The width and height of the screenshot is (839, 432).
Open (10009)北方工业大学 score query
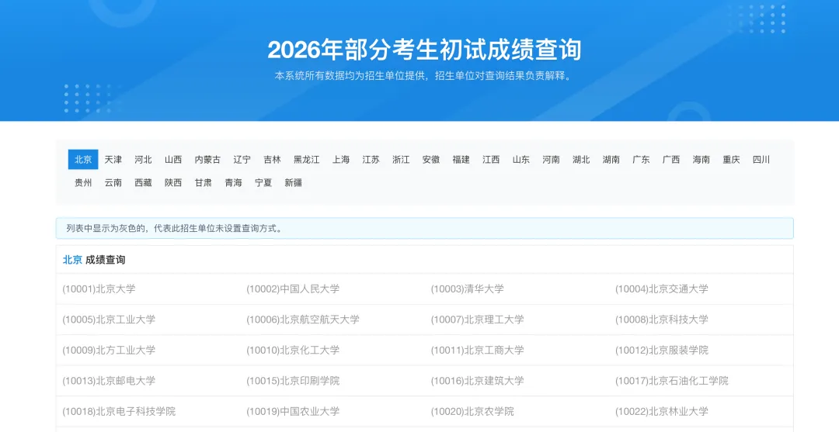pos(109,351)
